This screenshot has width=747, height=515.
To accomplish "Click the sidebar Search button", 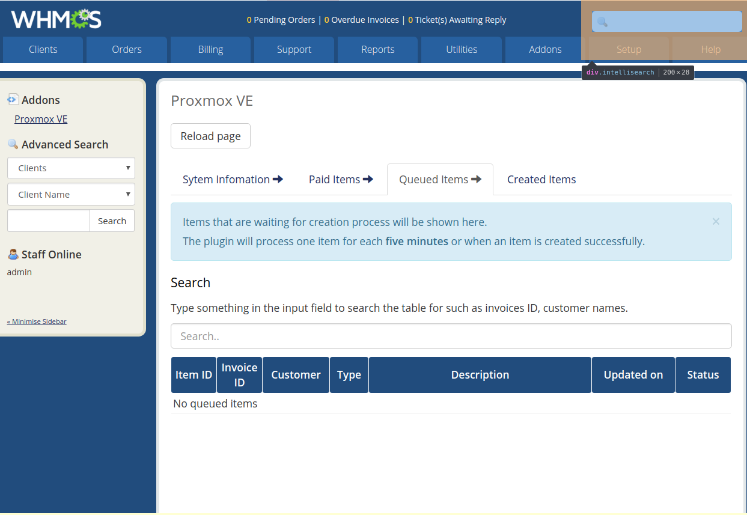I will pyautogui.click(x=112, y=221).
